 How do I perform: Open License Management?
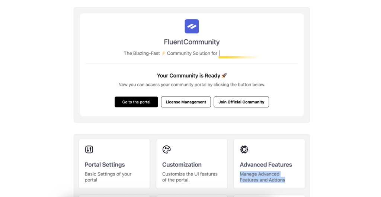click(186, 102)
